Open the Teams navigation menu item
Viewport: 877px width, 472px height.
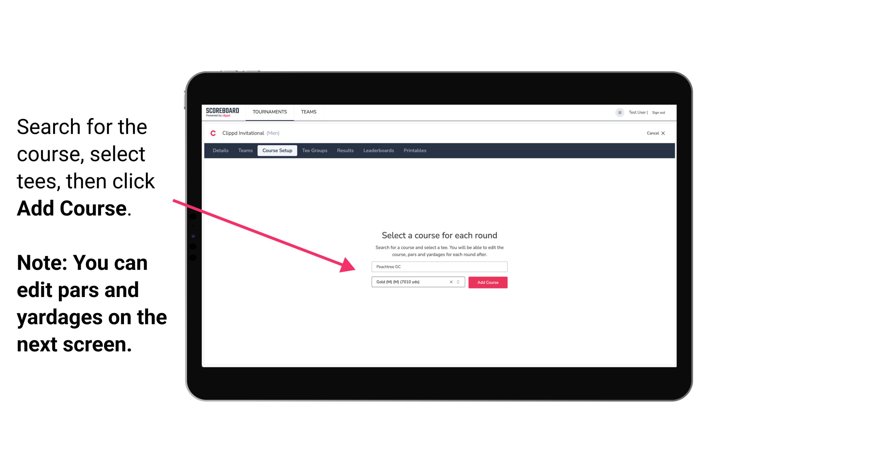pyautogui.click(x=308, y=111)
